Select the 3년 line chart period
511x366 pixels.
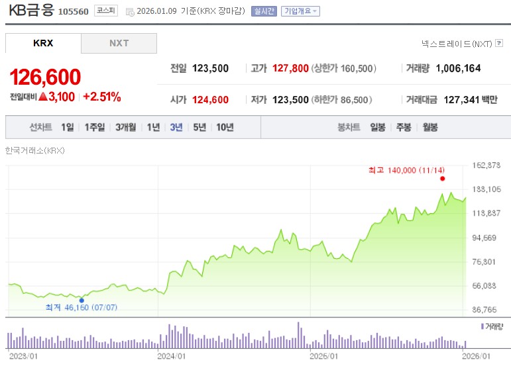click(176, 127)
